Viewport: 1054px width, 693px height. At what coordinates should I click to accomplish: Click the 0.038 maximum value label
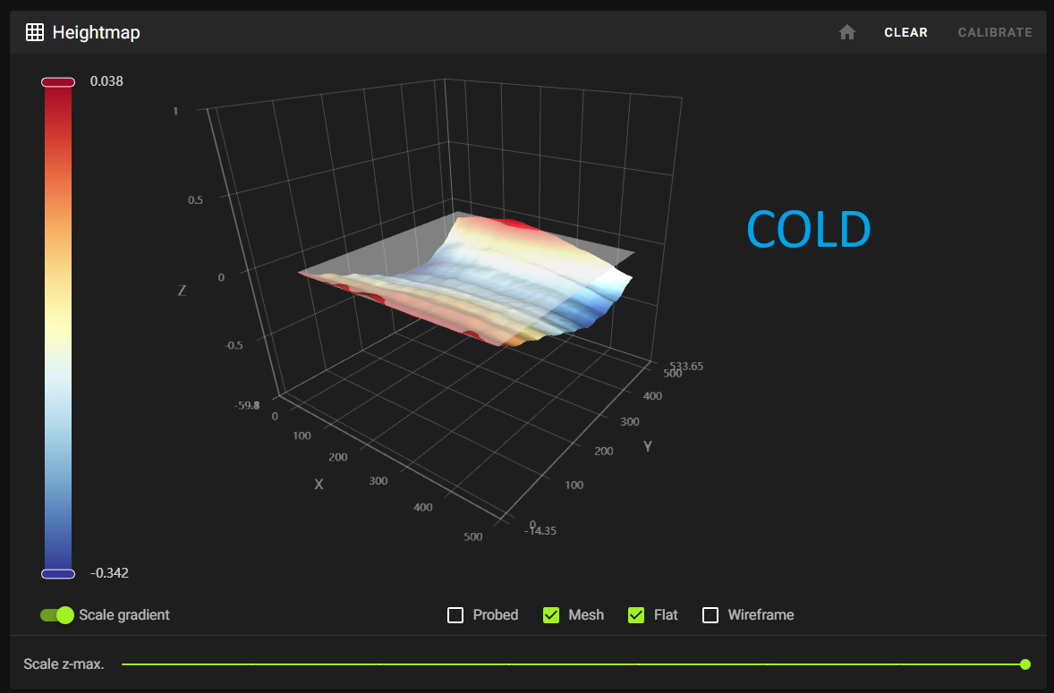[106, 81]
